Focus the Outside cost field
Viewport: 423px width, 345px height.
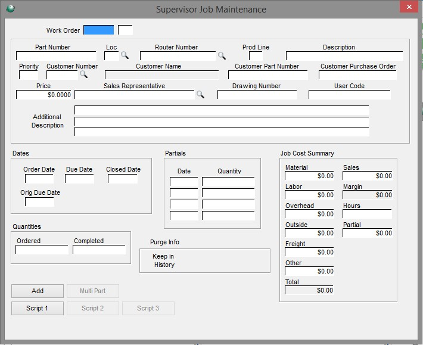pos(309,233)
